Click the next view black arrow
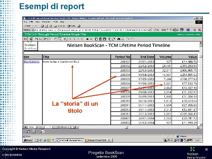 click(91, 39)
